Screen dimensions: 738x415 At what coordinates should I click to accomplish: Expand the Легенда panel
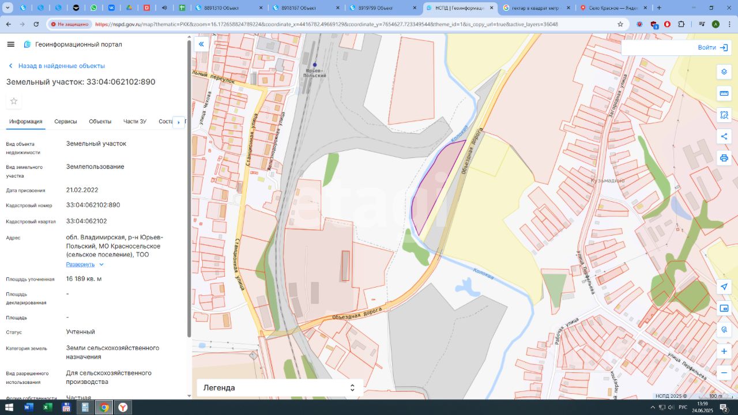(280, 388)
